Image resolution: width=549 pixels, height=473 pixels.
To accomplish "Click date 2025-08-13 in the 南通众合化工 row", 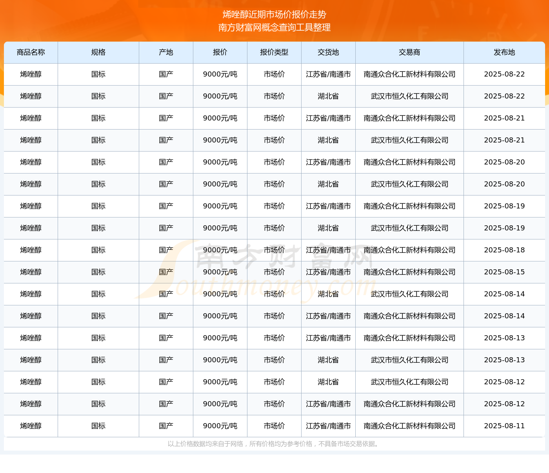I will pos(505,338).
